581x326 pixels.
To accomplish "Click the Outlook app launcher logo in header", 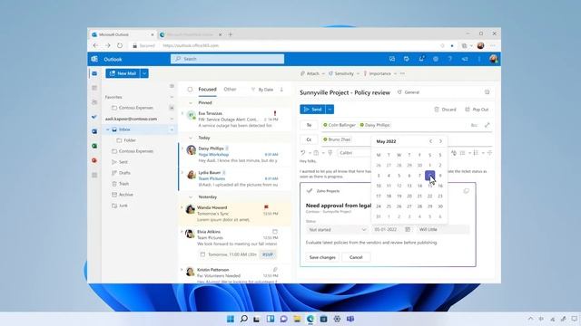I will click(x=94, y=59).
